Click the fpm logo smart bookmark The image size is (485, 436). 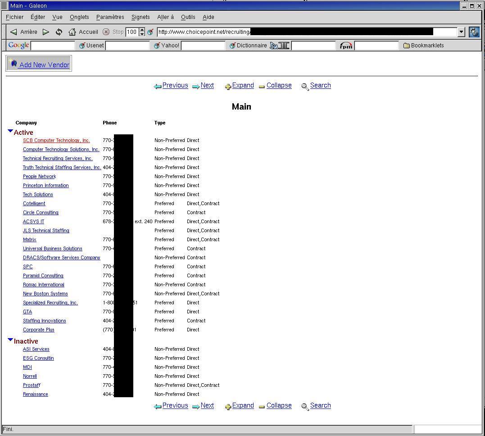point(346,46)
